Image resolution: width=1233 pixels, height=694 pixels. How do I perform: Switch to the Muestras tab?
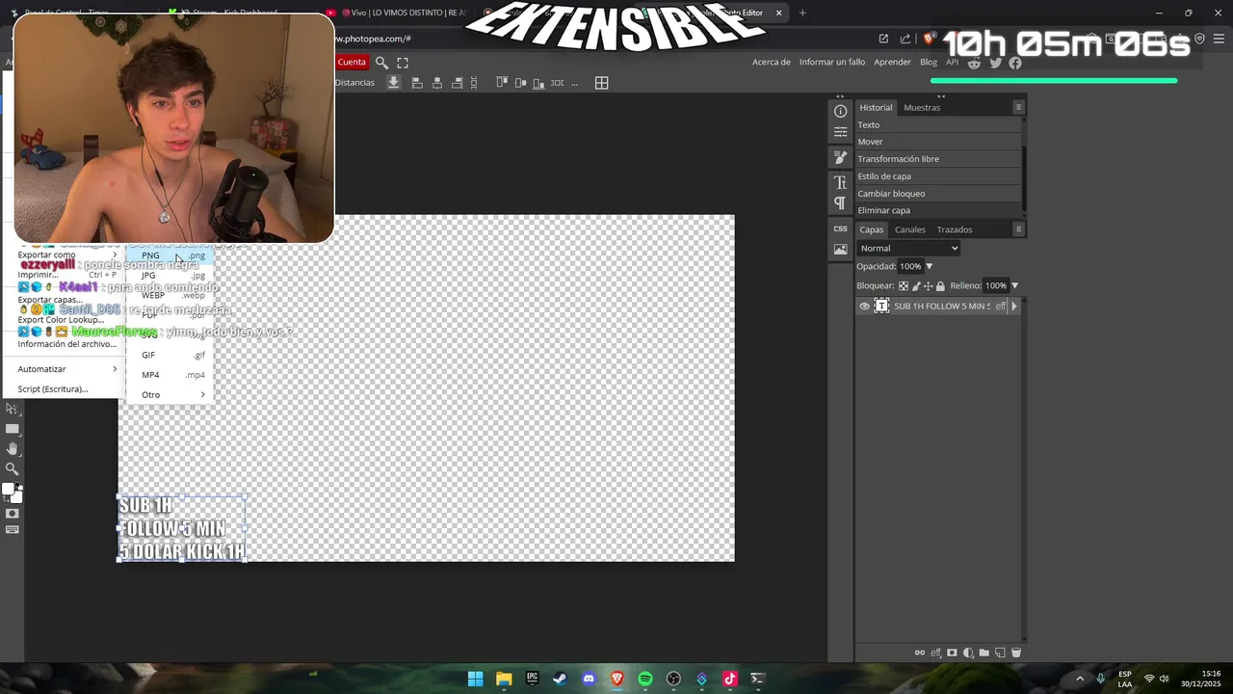[x=922, y=107]
